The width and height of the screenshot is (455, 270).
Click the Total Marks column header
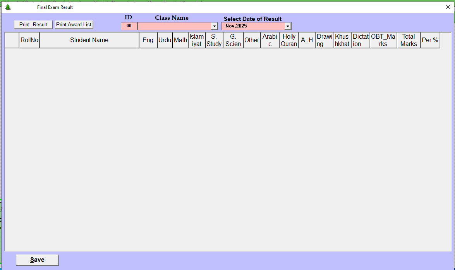point(409,40)
